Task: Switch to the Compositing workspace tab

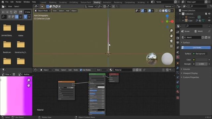Action: (130, 2)
